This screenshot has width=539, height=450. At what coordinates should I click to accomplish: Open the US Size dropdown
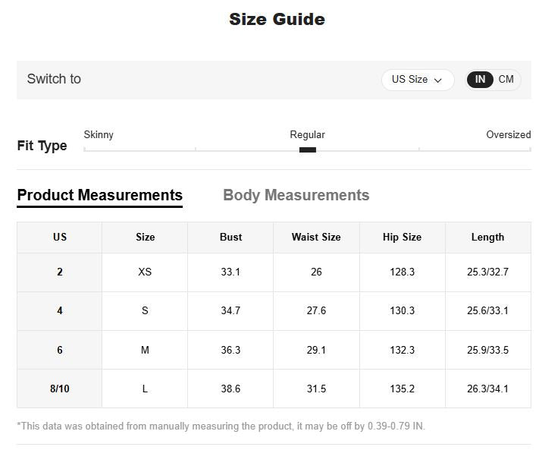tap(416, 80)
